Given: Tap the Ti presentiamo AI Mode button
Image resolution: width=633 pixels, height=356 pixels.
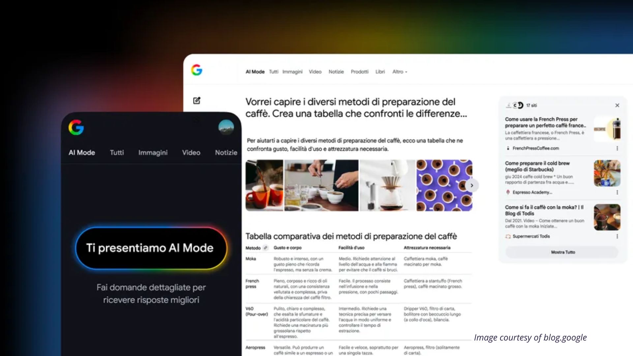Looking at the screenshot, I should pos(151,248).
